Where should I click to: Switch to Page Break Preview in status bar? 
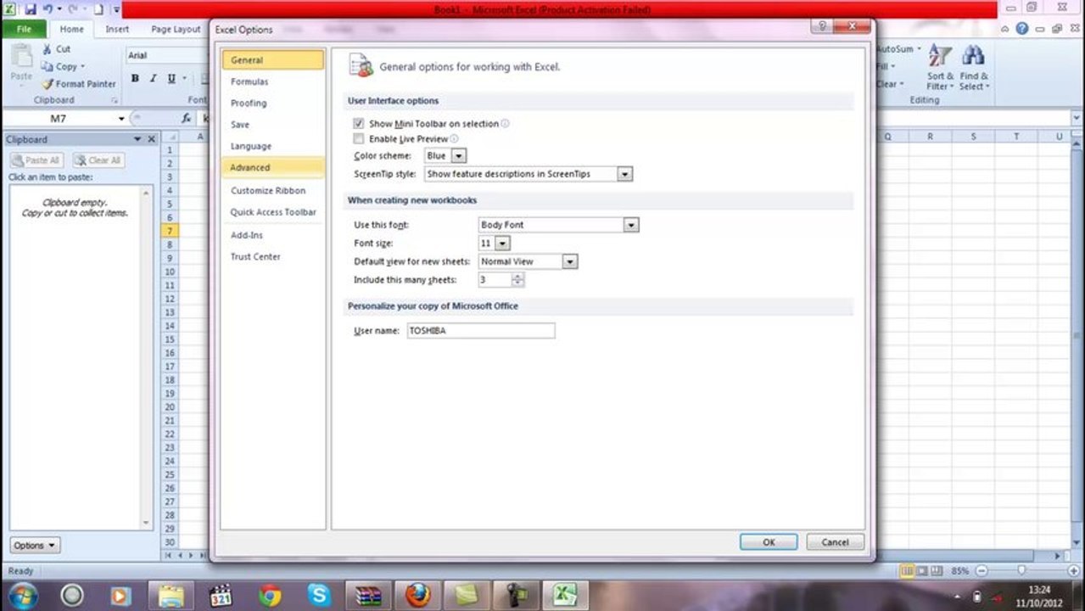point(936,571)
